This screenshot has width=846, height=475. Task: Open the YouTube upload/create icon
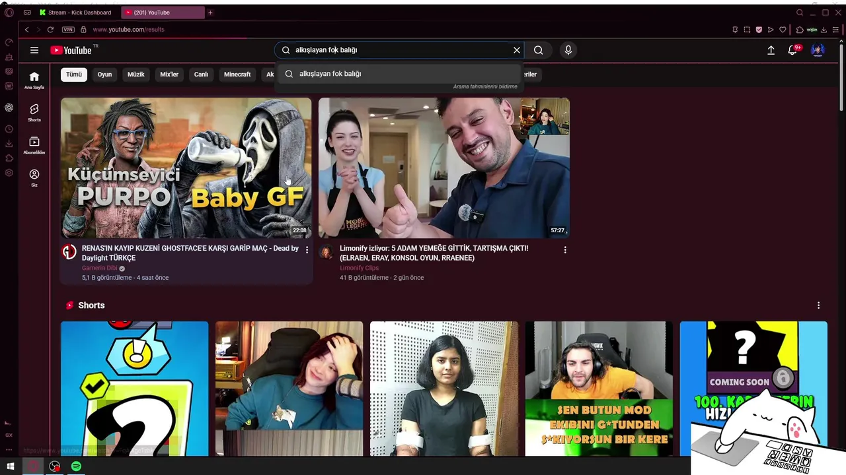(771, 50)
